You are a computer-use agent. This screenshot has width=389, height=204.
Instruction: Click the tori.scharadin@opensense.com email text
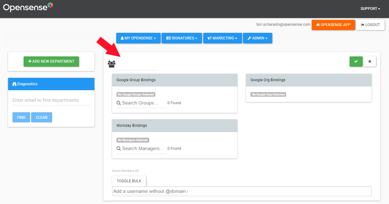coord(283,24)
